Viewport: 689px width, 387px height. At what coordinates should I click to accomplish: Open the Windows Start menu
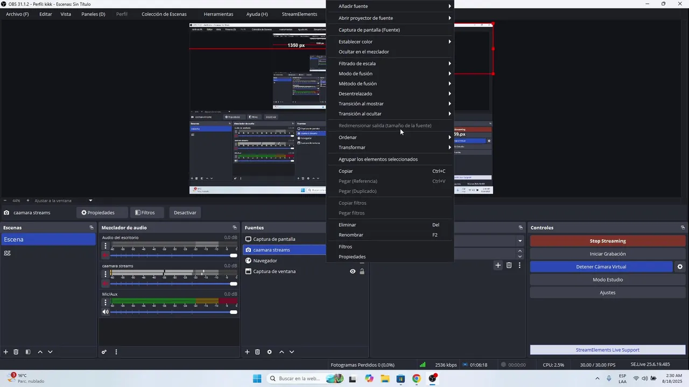click(x=257, y=378)
